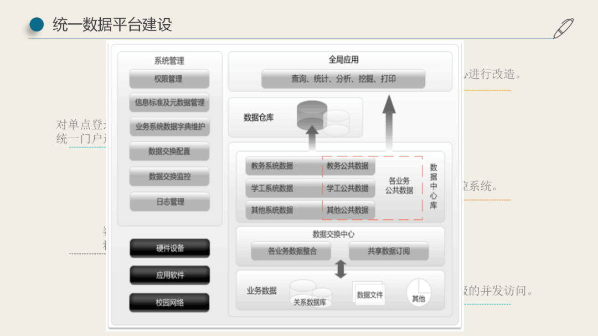
Task: Click the 权限管理 button
Action: (169, 79)
